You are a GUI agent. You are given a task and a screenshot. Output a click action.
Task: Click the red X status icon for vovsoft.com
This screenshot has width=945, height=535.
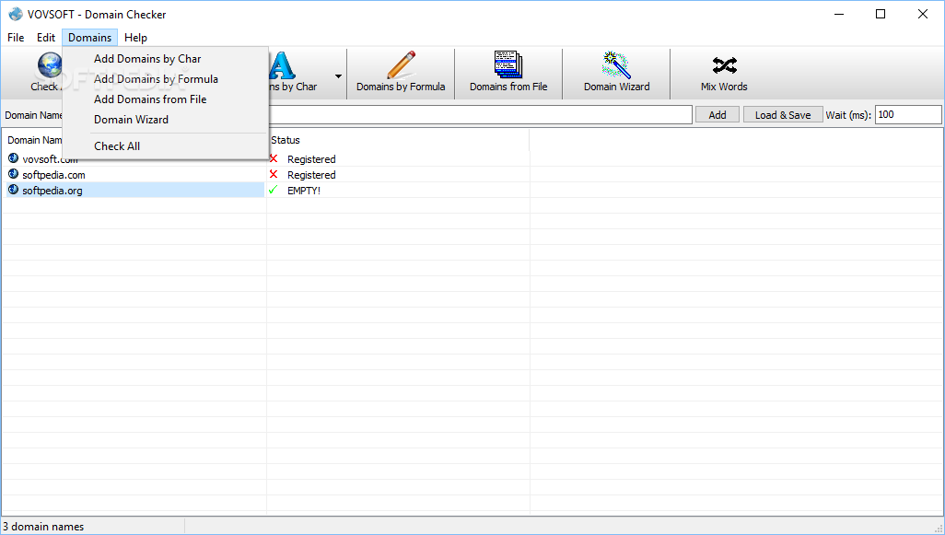[x=274, y=158]
